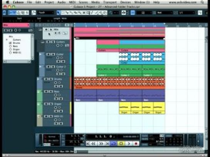This screenshot has height=157, width=210.
Task: Open the Bar grid type dropdown
Action: pyautogui.click(x=165, y=13)
